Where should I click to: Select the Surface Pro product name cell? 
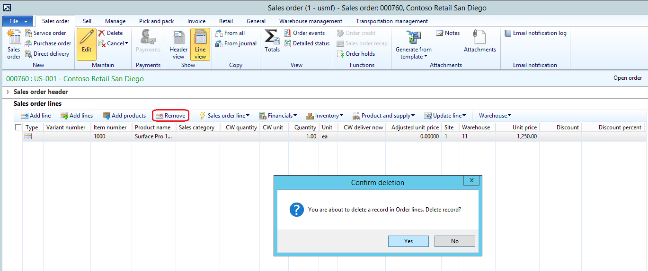153,136
